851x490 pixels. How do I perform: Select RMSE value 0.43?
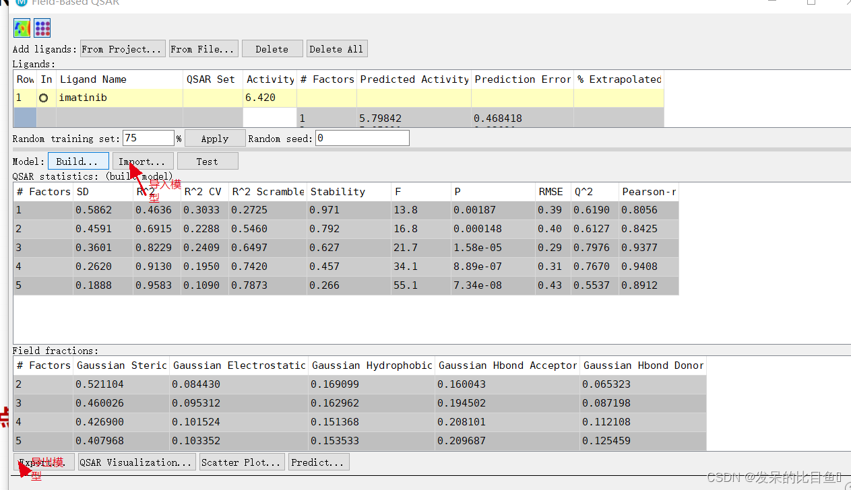click(x=553, y=285)
